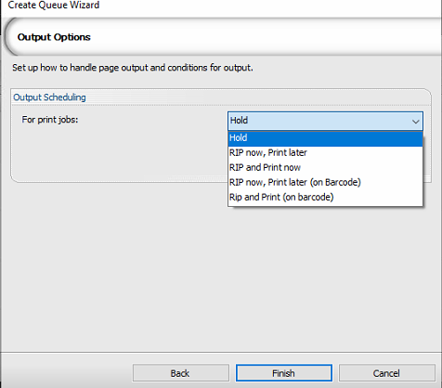This screenshot has height=388, width=442.
Task: Click the 'Set up how to handle page output' description
Action: click(x=133, y=68)
